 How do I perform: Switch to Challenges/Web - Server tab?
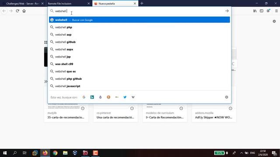click(23, 3)
